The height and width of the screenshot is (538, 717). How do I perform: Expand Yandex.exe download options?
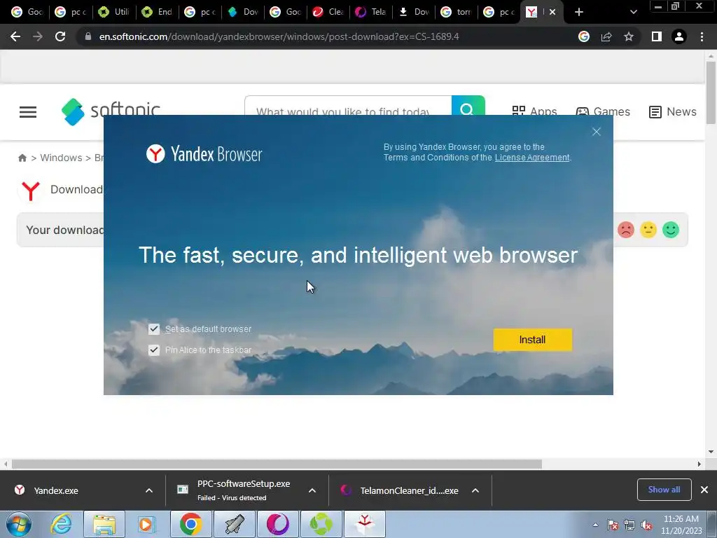[x=149, y=490]
